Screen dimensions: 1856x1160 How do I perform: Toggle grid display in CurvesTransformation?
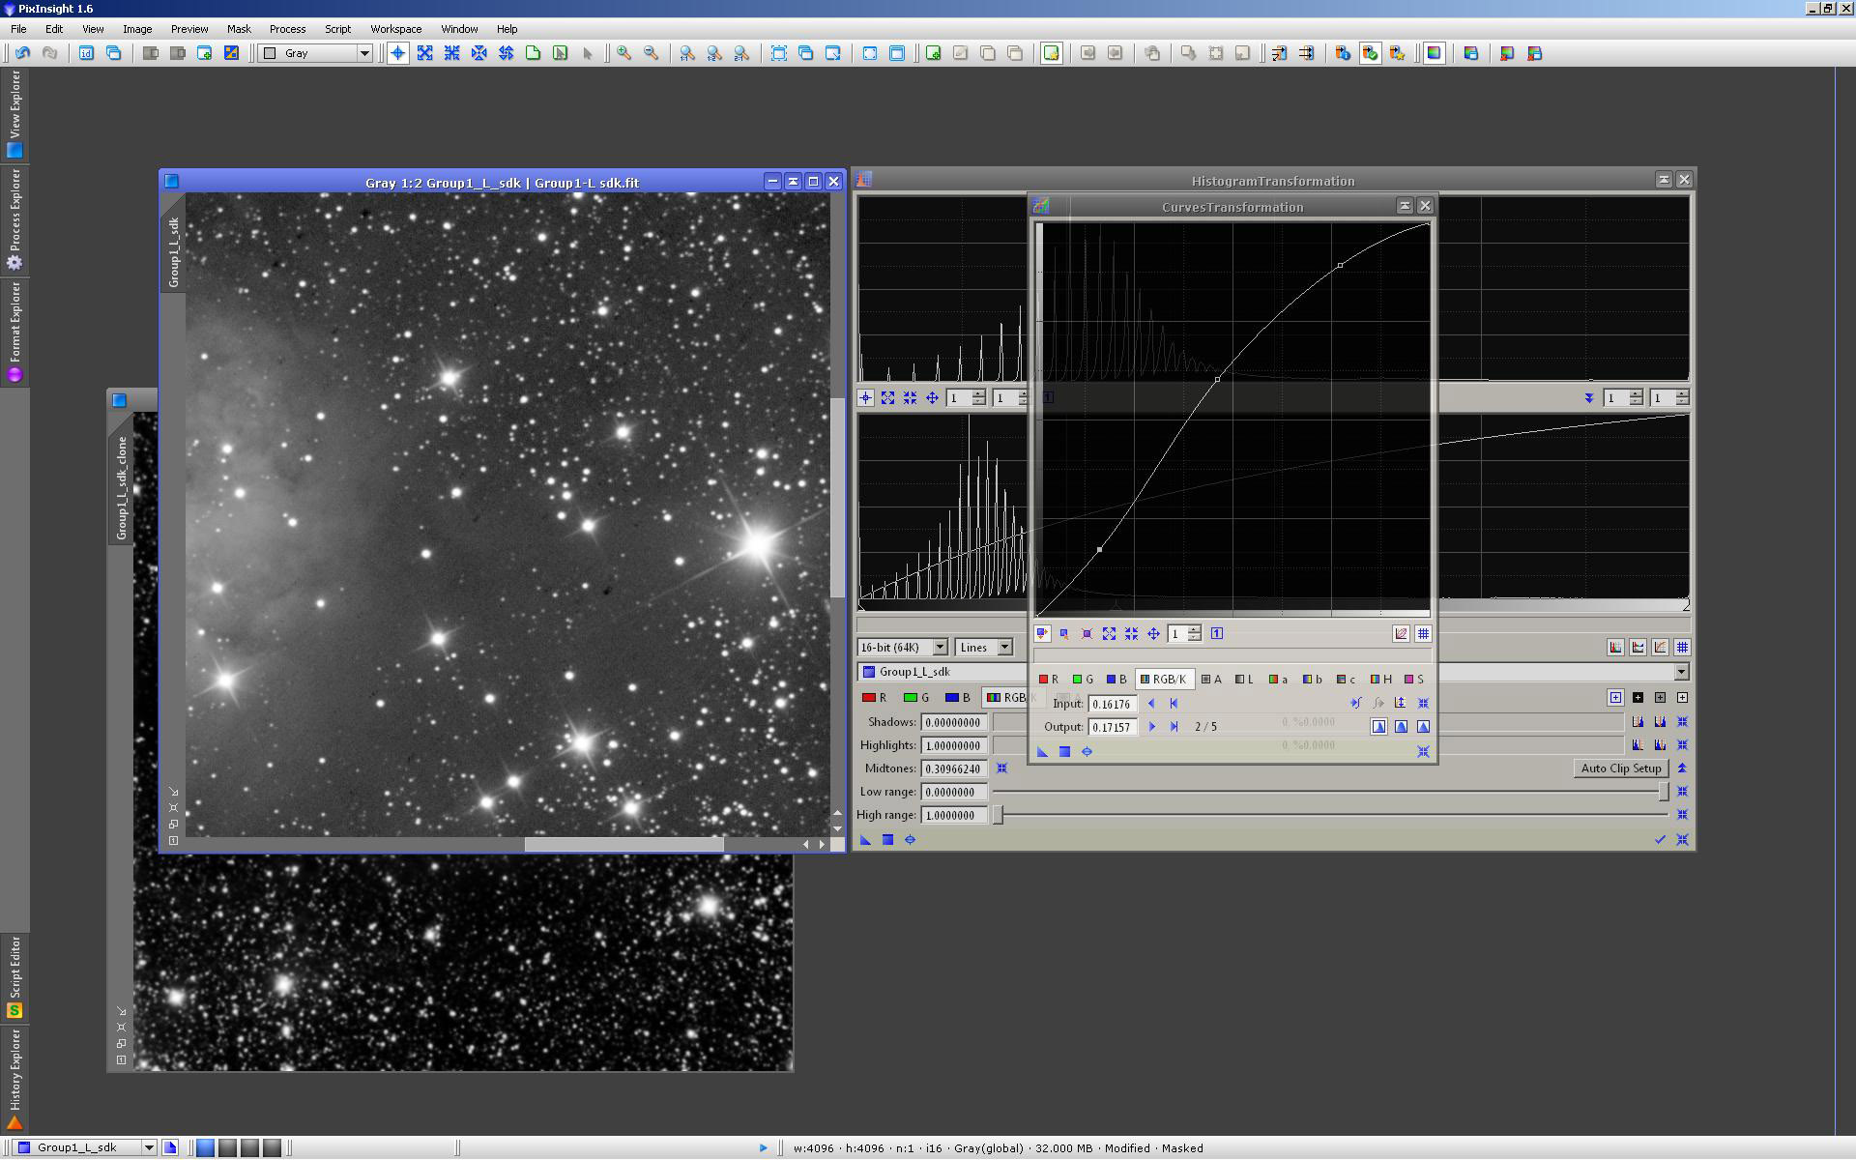pos(1423,634)
